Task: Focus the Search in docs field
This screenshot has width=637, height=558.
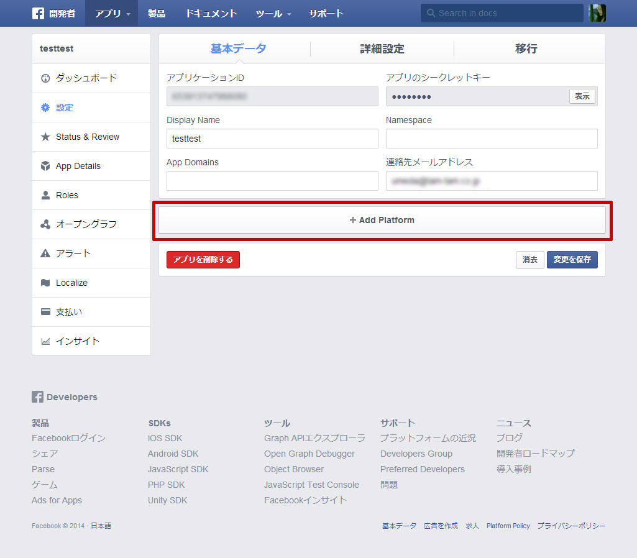Action: (x=502, y=13)
